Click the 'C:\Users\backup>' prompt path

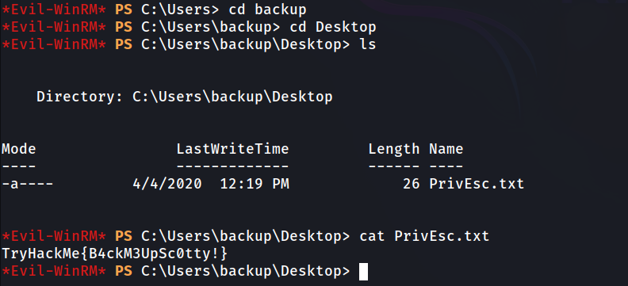click(211, 27)
